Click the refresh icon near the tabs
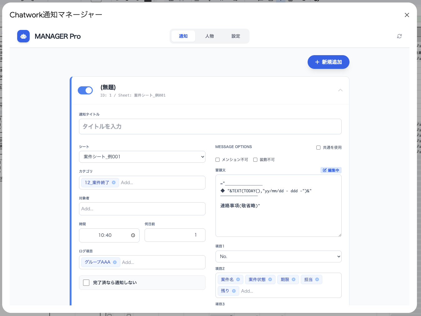This screenshot has width=421, height=316. 399,36
